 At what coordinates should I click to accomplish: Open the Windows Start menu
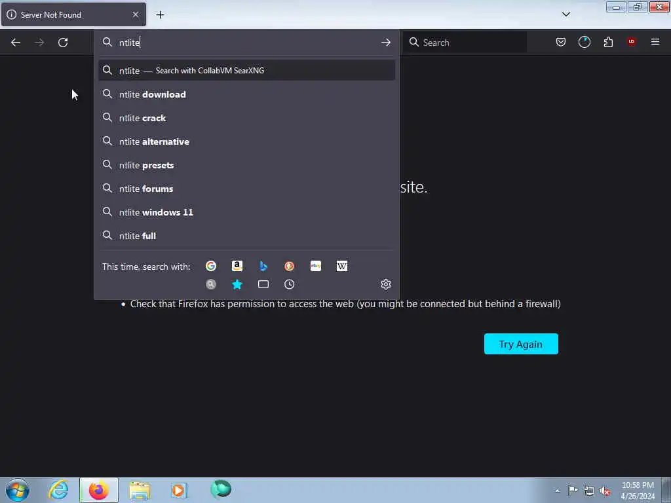18,490
